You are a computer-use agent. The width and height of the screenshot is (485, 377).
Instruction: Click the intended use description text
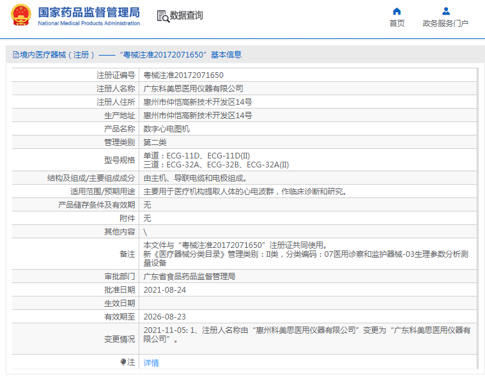(245, 192)
